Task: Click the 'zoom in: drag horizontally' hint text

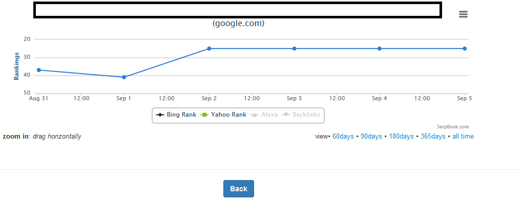Action: [41, 137]
